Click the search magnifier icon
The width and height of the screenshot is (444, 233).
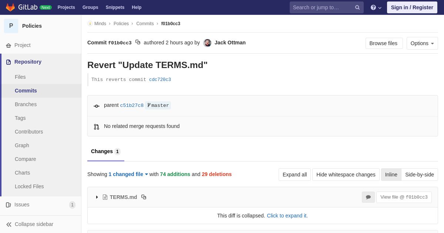coord(357,7)
